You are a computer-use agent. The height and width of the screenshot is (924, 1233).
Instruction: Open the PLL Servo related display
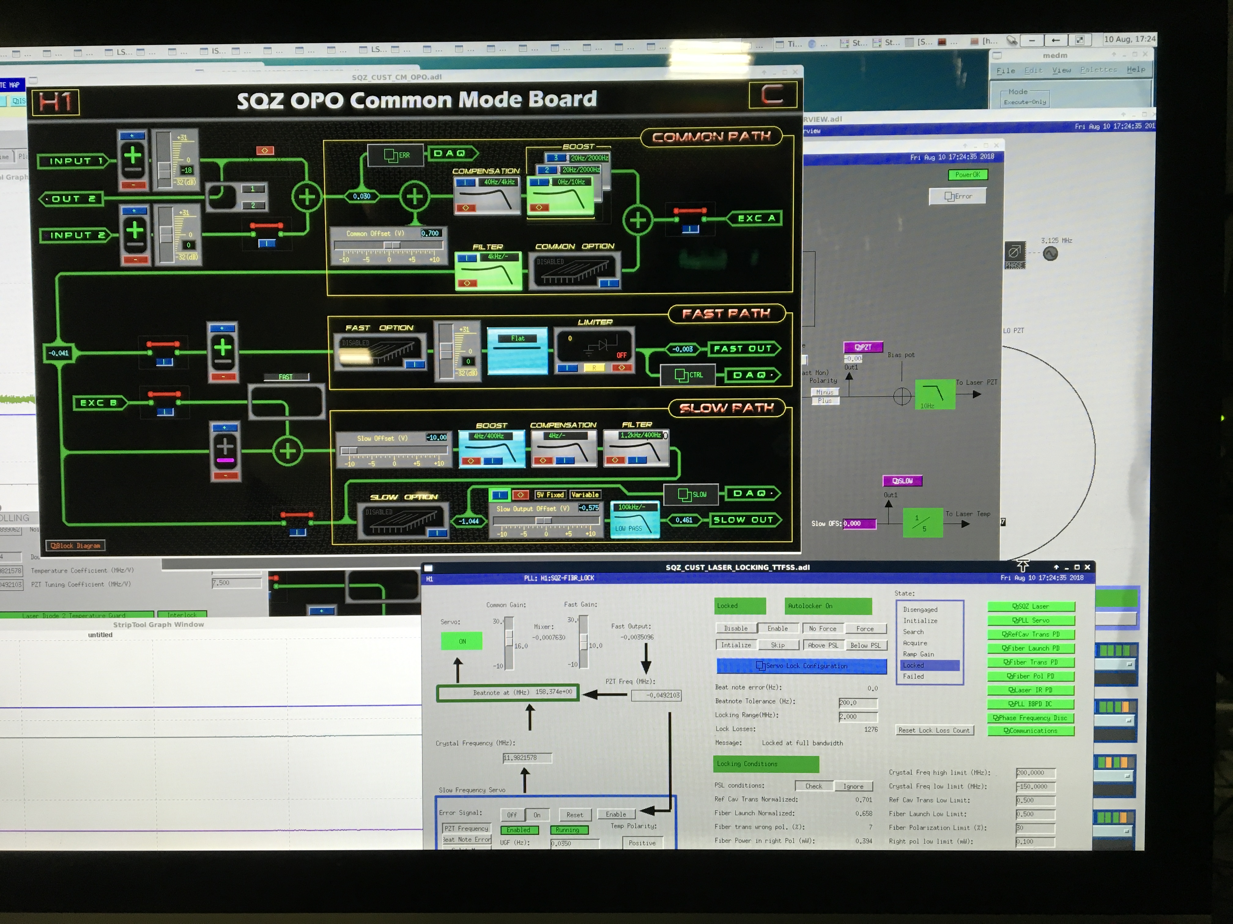pyautogui.click(x=1031, y=621)
